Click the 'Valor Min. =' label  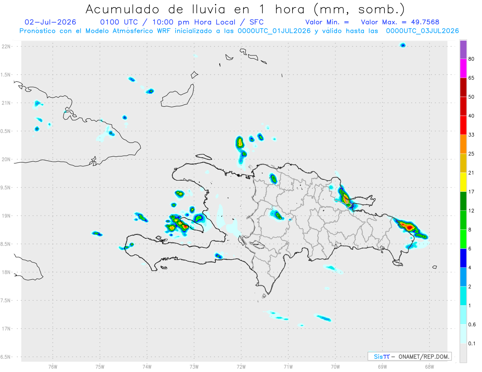coord(327,22)
